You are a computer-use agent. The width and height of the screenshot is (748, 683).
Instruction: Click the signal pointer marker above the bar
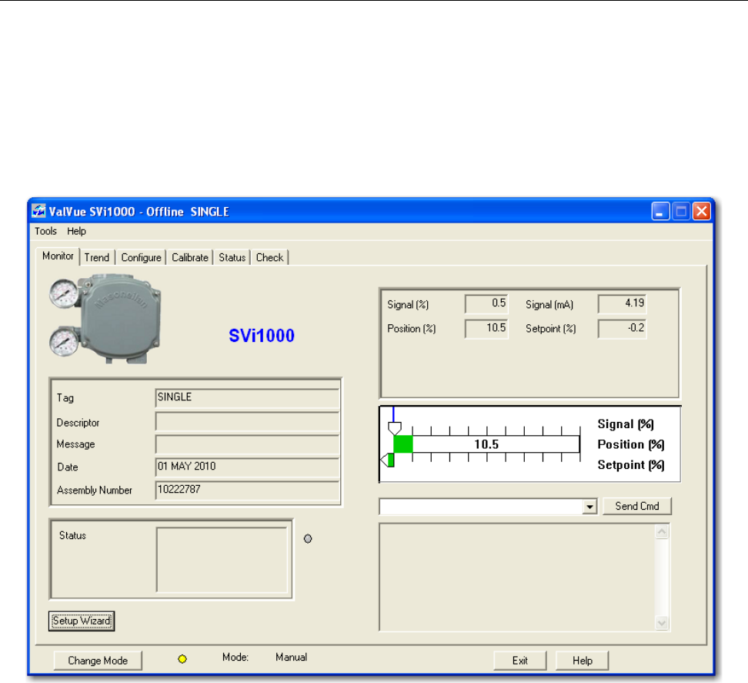(395, 428)
